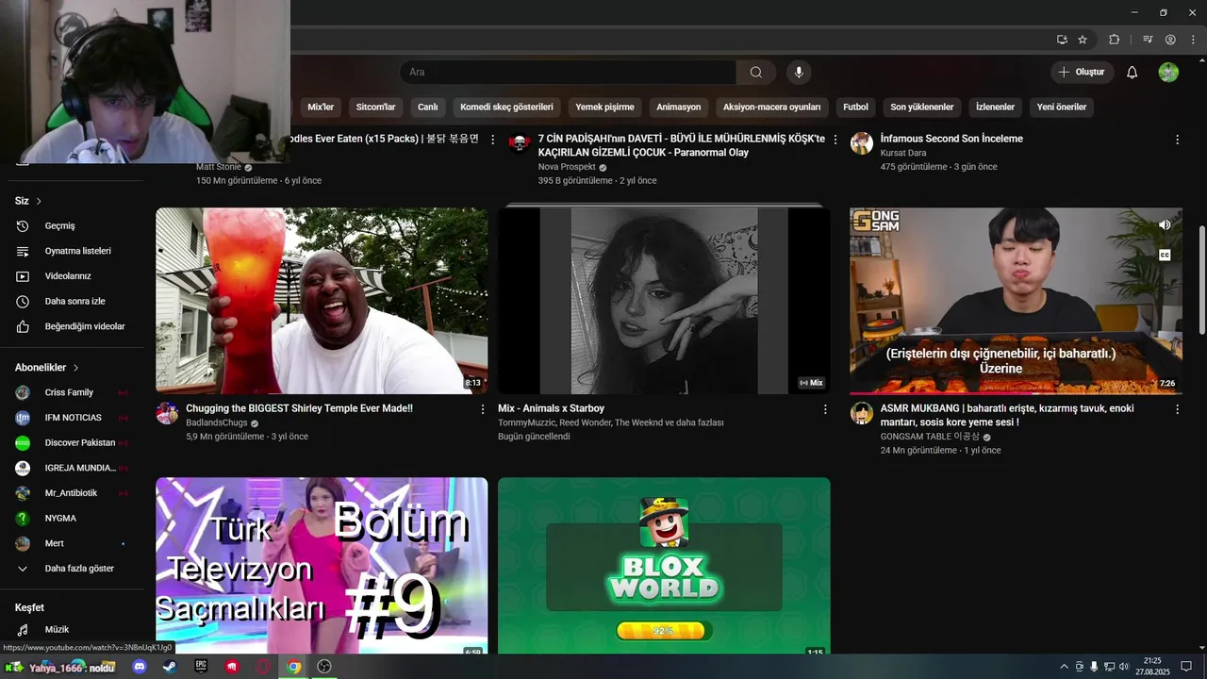This screenshot has width=1207, height=679.
Task: Open Steam from the taskbar
Action: (170, 666)
